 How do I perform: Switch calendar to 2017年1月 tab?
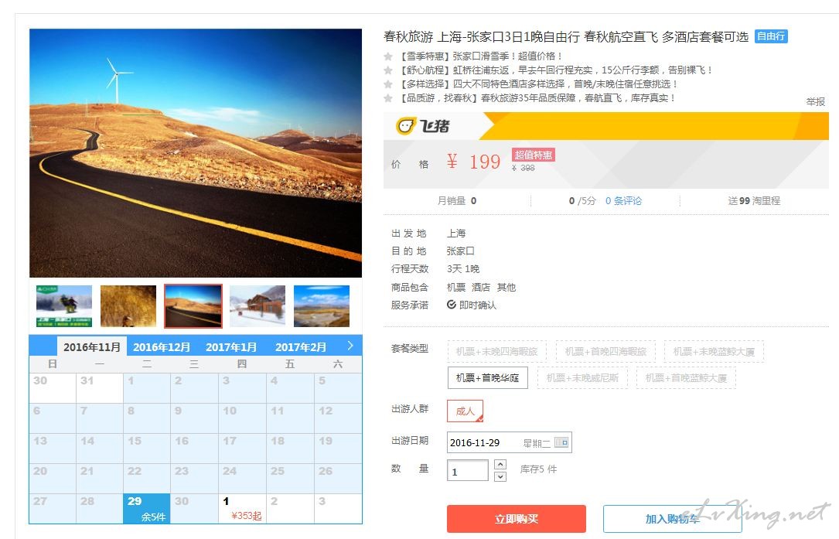tap(231, 347)
